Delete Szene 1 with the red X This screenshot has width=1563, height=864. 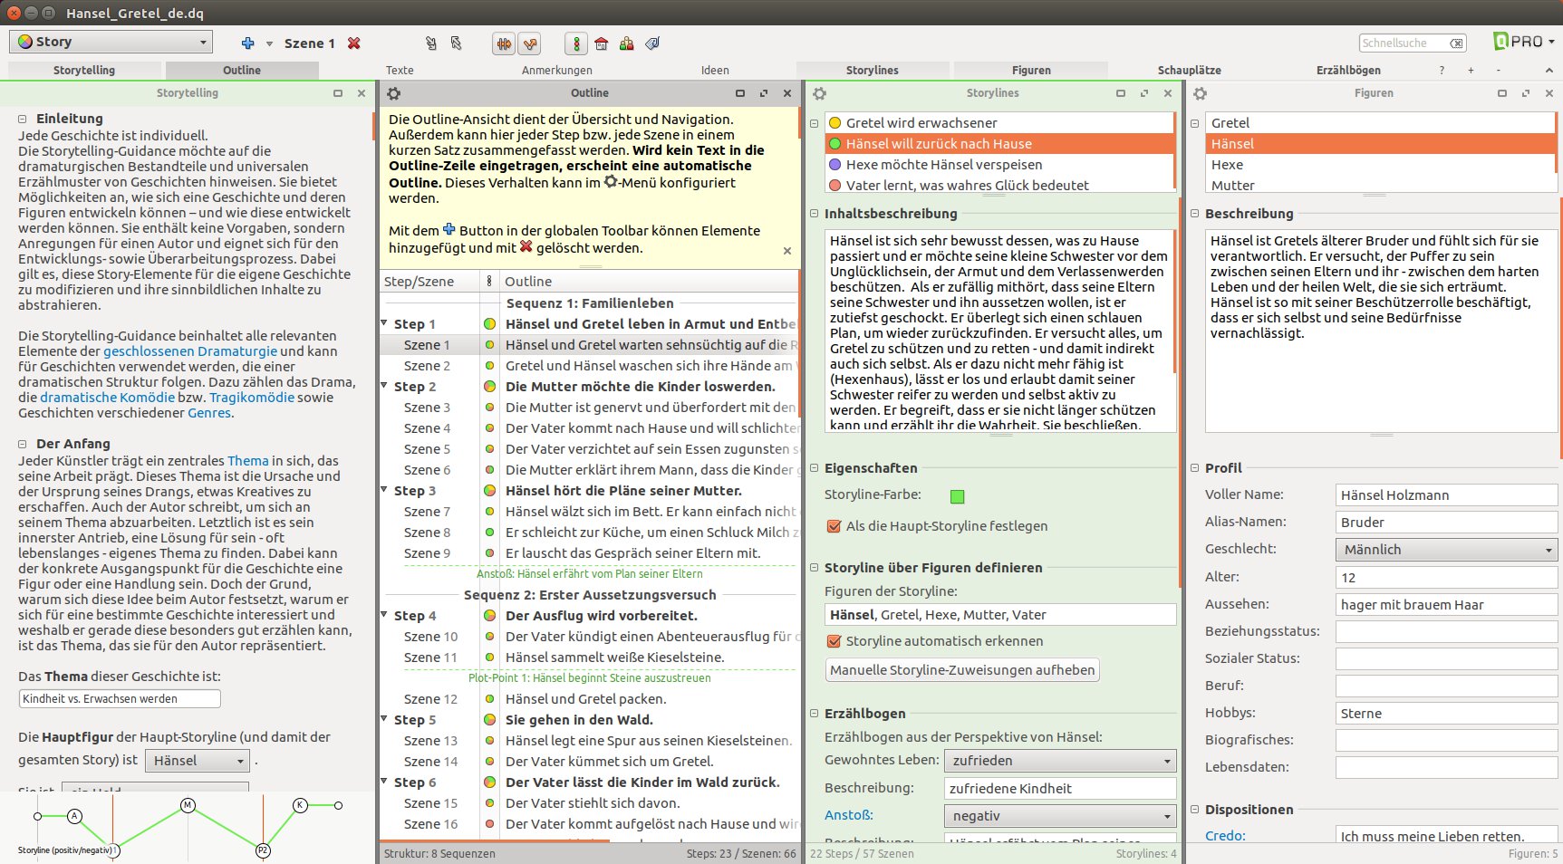coord(354,43)
